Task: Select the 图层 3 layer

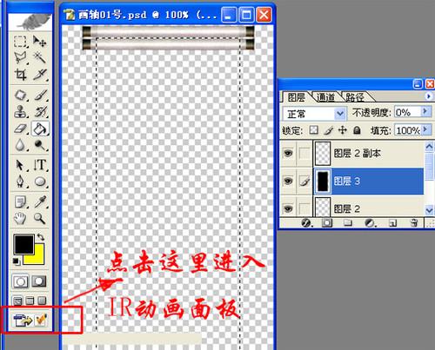Action: coord(369,182)
